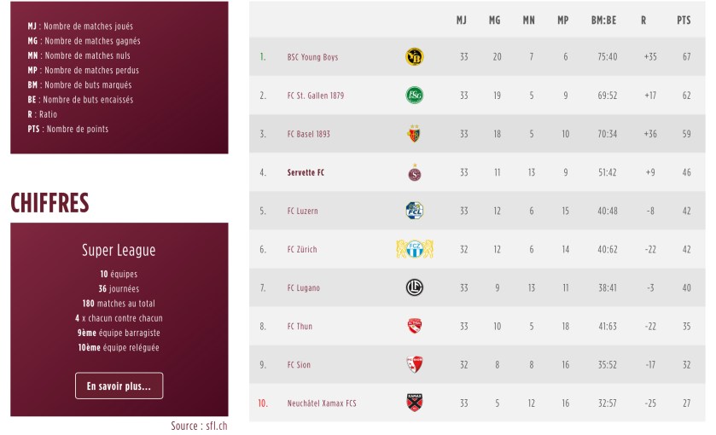Click the FC Basel 1893 crest
Viewport: 716px width, 435px height.
tap(415, 134)
